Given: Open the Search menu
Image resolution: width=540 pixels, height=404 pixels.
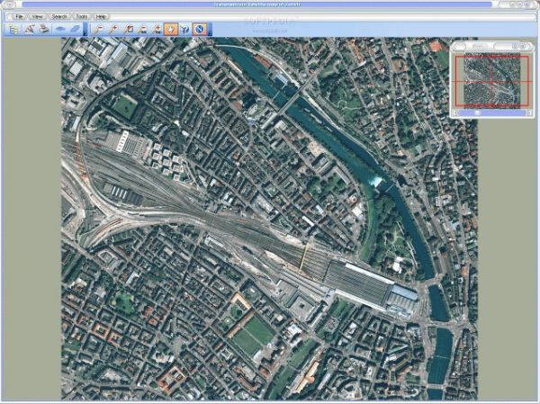Looking at the screenshot, I should tap(58, 16).
